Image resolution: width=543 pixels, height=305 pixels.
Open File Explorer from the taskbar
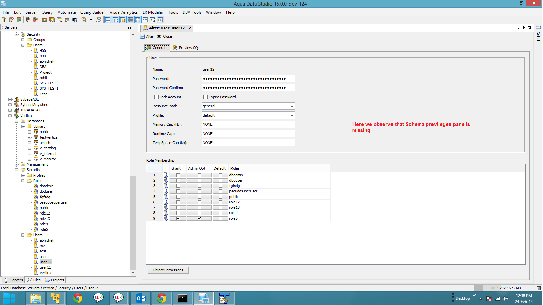pyautogui.click(x=35, y=298)
